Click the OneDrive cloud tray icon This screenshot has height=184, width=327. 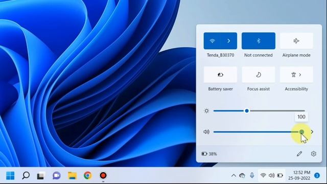pos(242,176)
